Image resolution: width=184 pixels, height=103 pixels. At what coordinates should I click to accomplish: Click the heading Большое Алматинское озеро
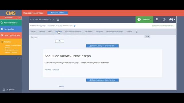tap(68, 56)
